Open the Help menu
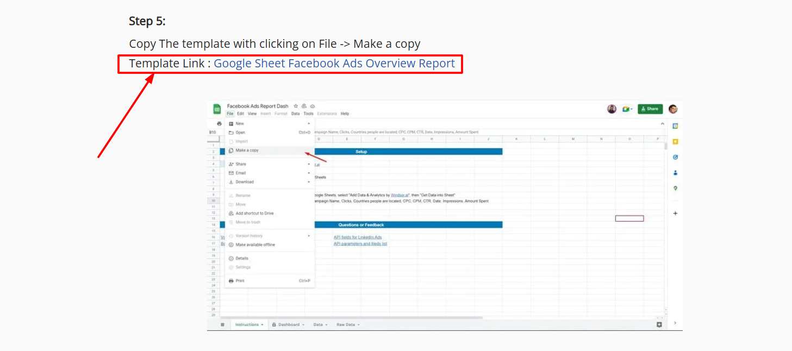Viewport: 792px width, 351px height. 345,114
